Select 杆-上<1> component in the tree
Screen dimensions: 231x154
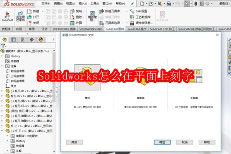(29, 126)
